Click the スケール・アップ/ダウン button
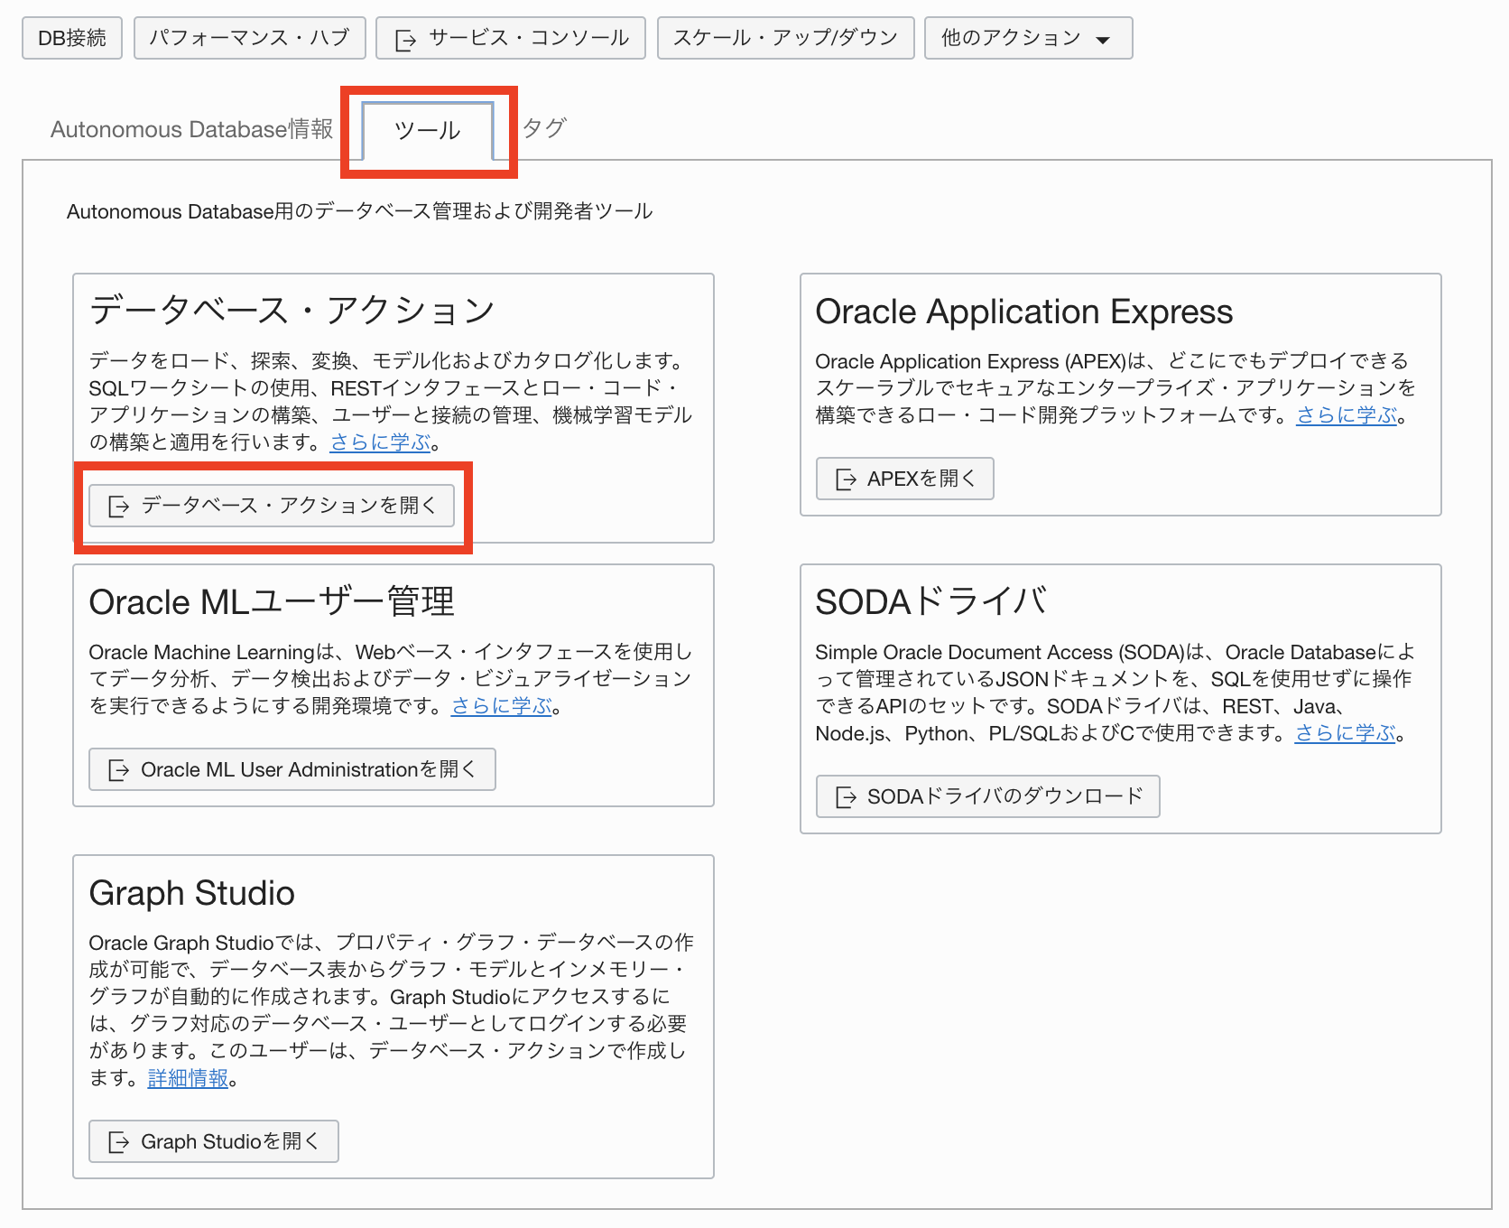1509x1228 pixels. (785, 38)
